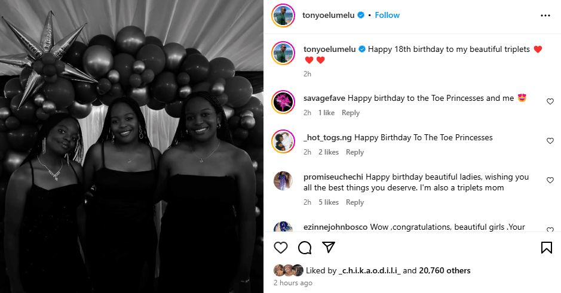
Task: Save the post with the bookmark icon
Action: click(546, 248)
